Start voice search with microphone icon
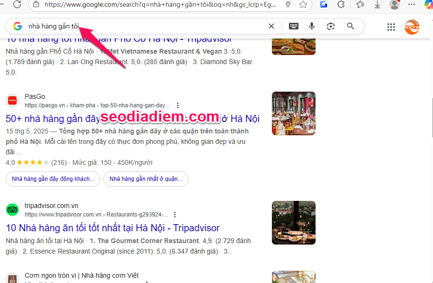The image size is (433, 283). 312,26
